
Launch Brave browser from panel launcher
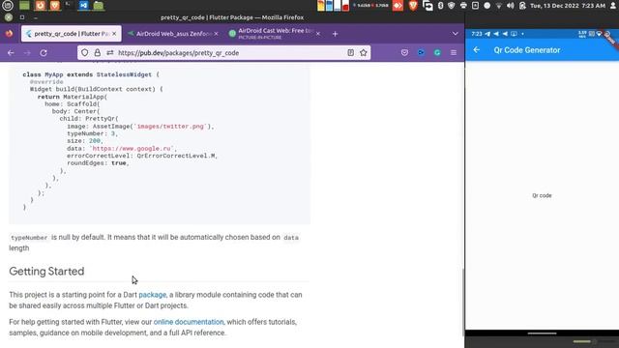(x=55, y=5)
